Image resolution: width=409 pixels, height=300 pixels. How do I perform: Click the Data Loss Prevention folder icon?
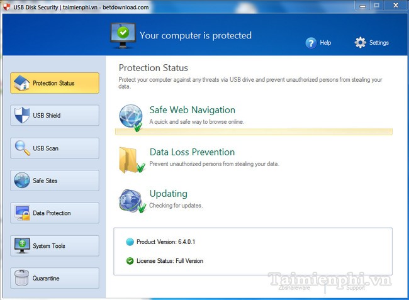click(x=131, y=160)
